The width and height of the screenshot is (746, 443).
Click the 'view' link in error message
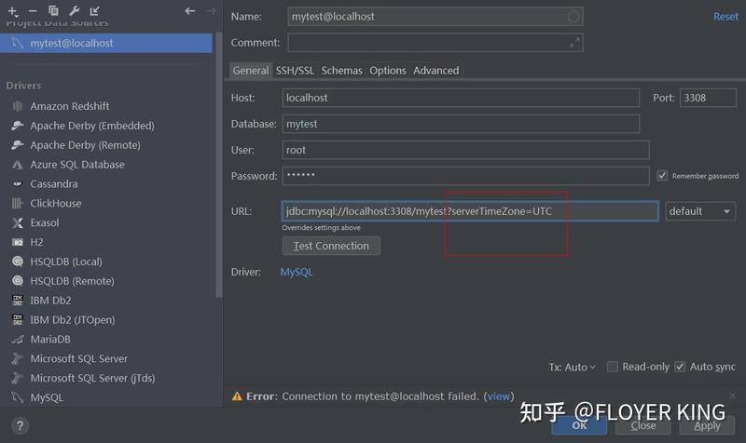click(x=499, y=396)
